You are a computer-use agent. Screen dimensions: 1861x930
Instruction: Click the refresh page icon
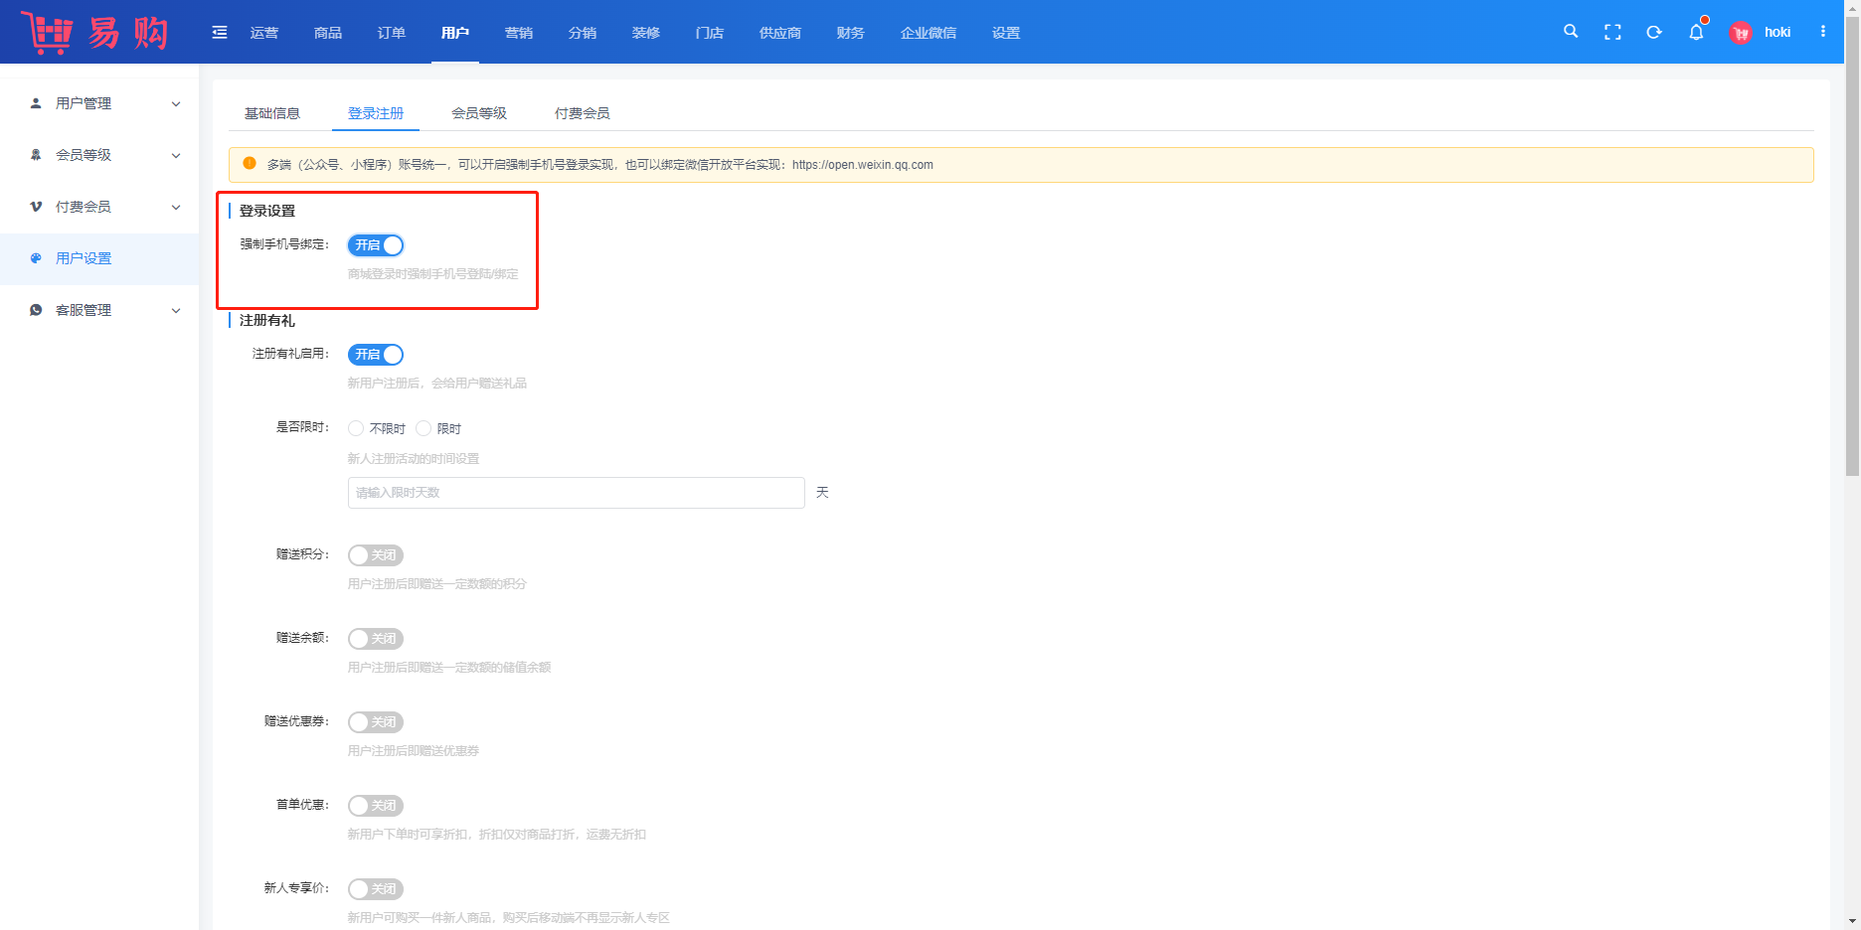point(1654,32)
